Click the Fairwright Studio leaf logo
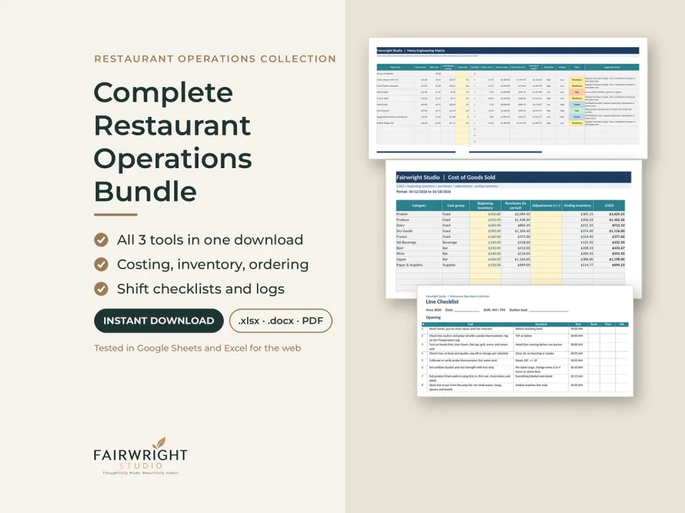This screenshot has height=513, width=685. tap(161, 442)
